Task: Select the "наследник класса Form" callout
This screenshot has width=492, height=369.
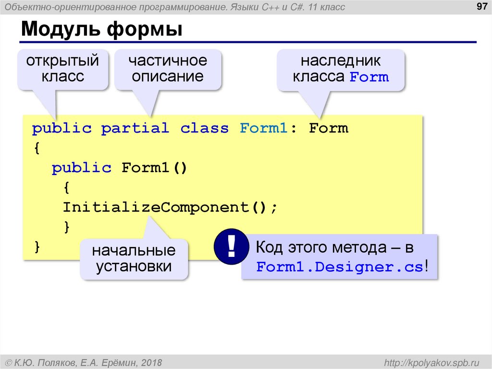Action: [341, 70]
